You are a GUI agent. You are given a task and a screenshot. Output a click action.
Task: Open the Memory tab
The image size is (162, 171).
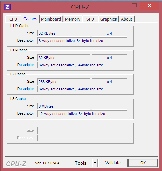73,19
